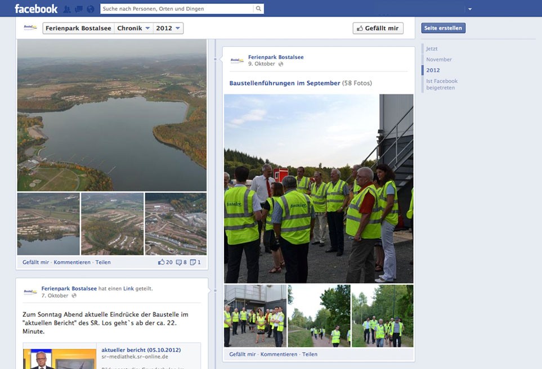Viewport: 542px width, 369px height.
Task: Open the large aerial lake photo
Action: 112,115
